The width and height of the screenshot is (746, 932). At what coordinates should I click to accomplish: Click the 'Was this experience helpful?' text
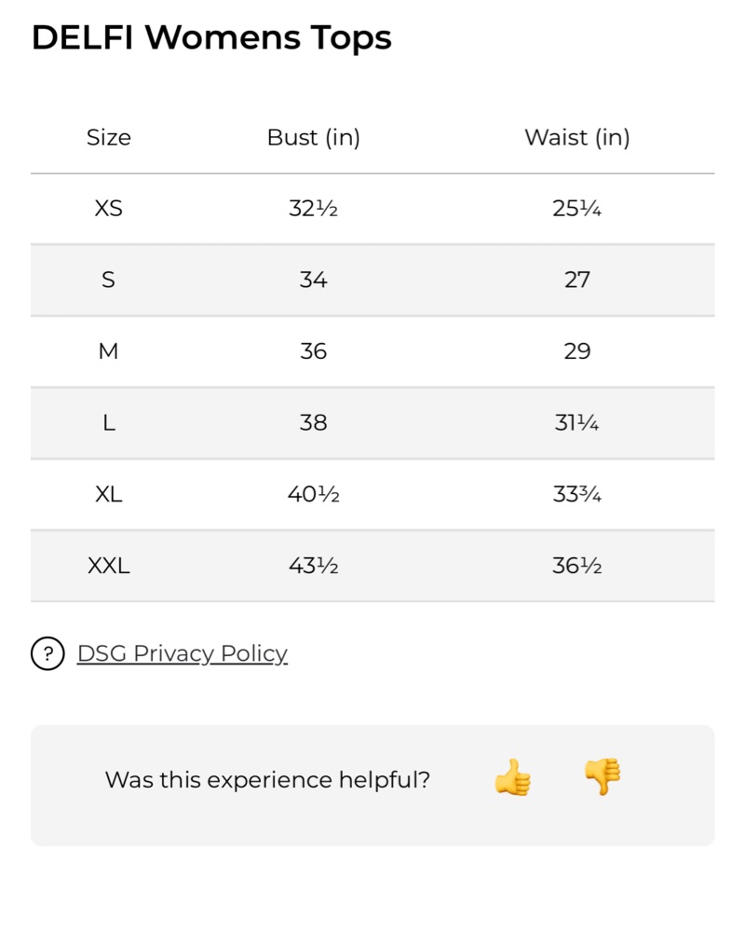(267, 780)
